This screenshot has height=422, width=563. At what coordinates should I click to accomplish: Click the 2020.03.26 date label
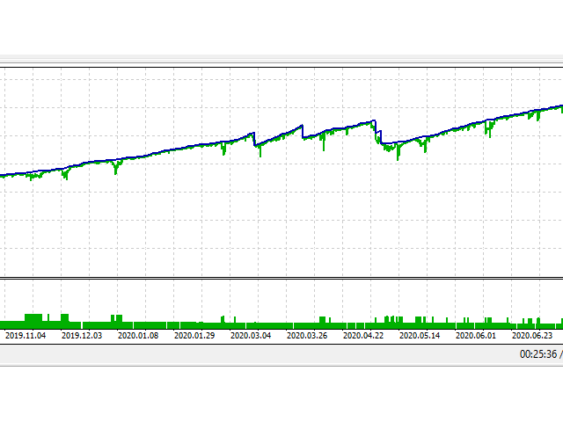[307, 336]
